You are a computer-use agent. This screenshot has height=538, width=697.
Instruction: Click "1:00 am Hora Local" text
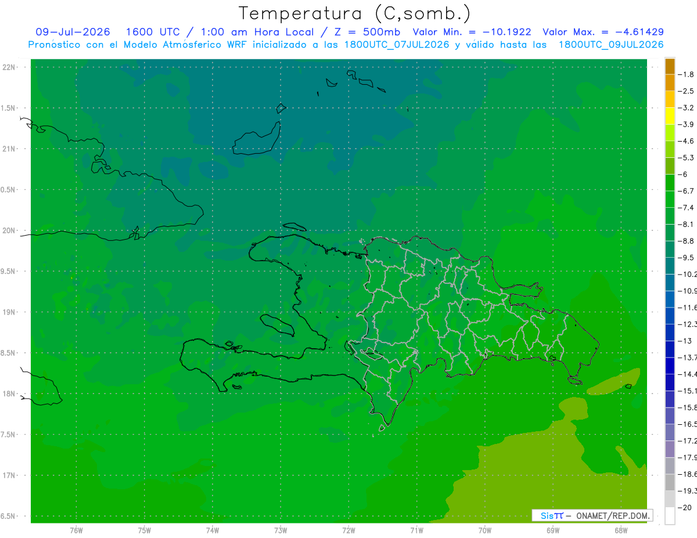pyautogui.click(x=257, y=32)
